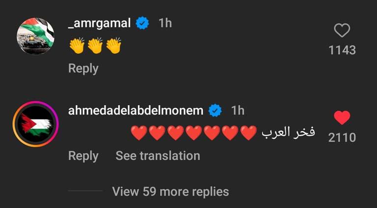Open the 1143 likes count
The height and width of the screenshot is (208, 377).
point(342,50)
